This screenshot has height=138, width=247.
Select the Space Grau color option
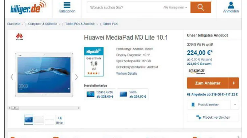tap(100, 94)
